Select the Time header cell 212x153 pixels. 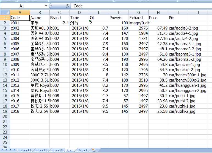[x=79, y=18]
